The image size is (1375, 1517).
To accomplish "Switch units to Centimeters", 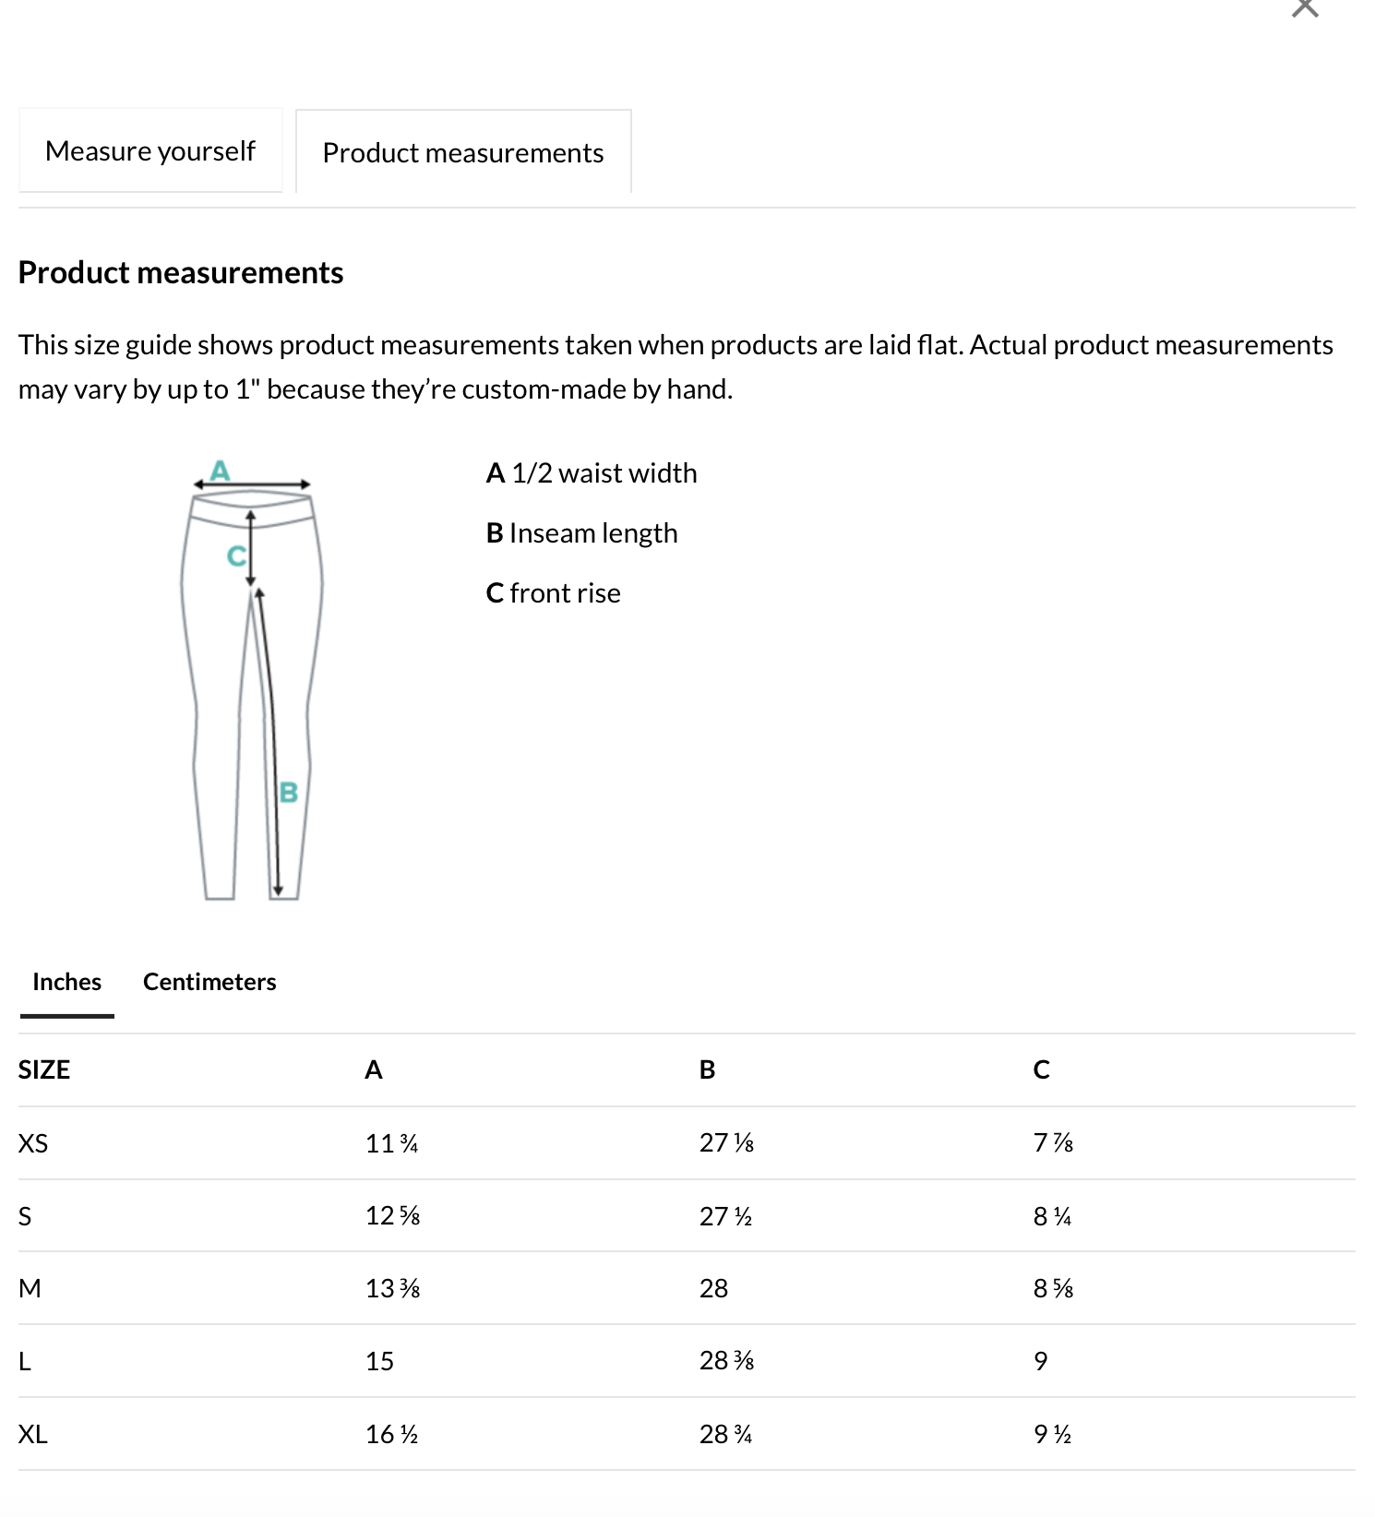I will tap(209, 982).
